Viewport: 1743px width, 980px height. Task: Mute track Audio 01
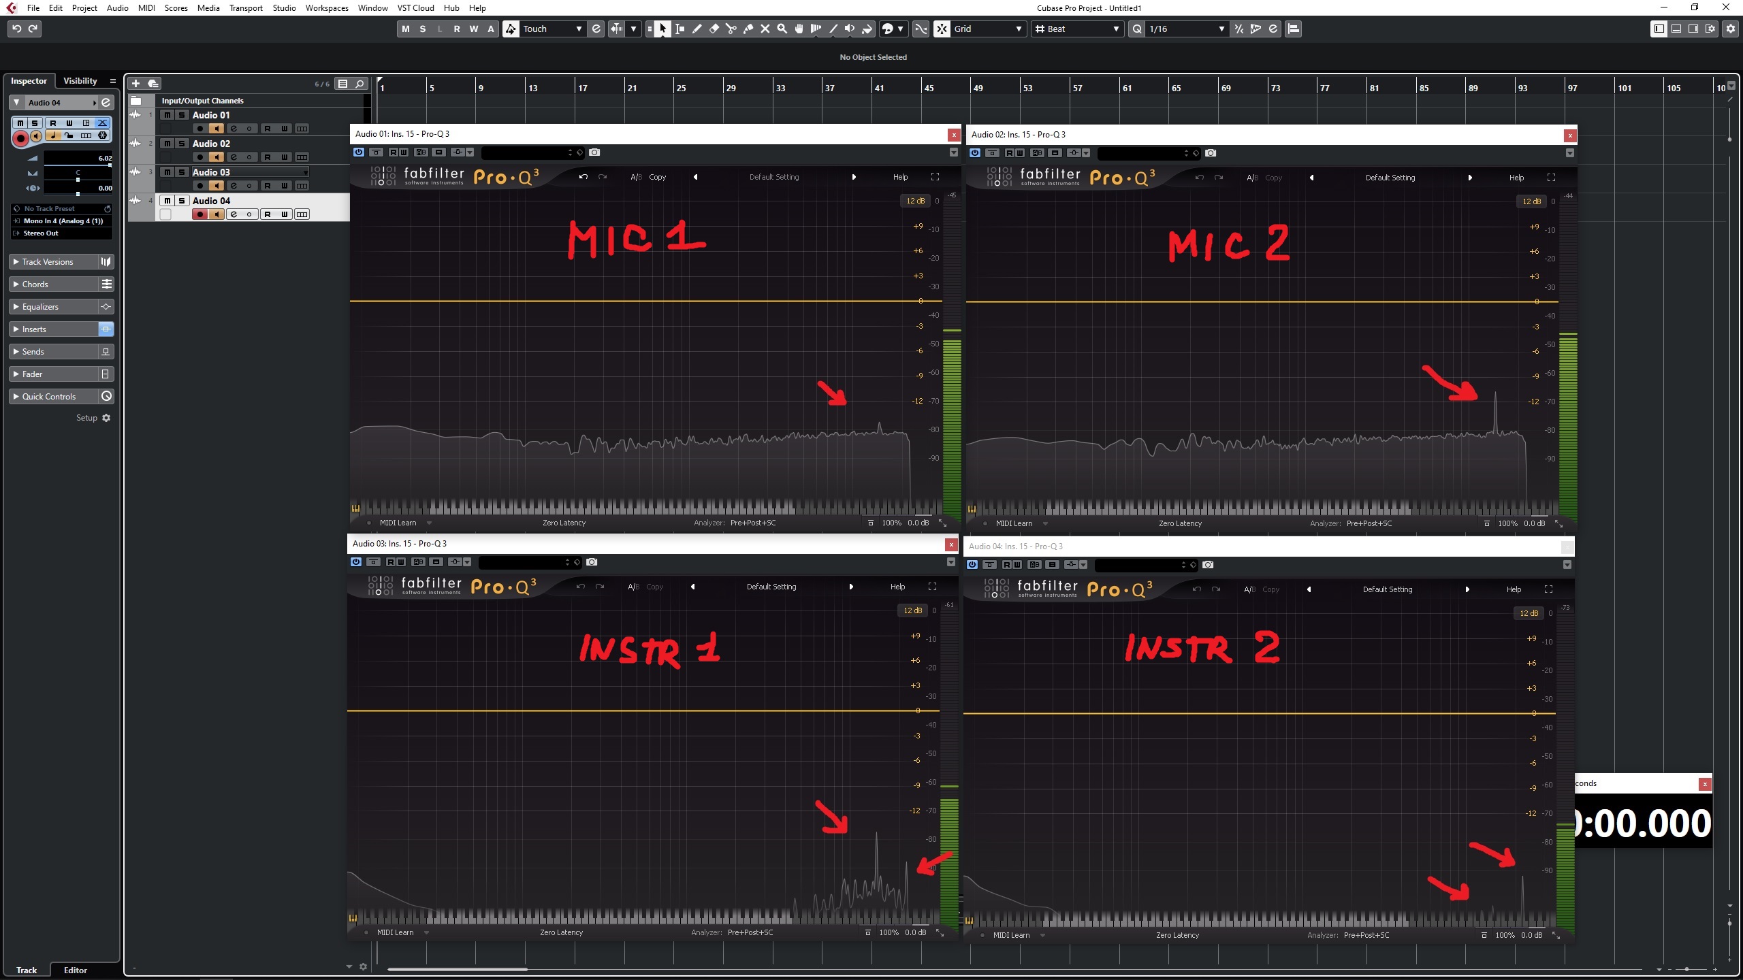point(167,115)
